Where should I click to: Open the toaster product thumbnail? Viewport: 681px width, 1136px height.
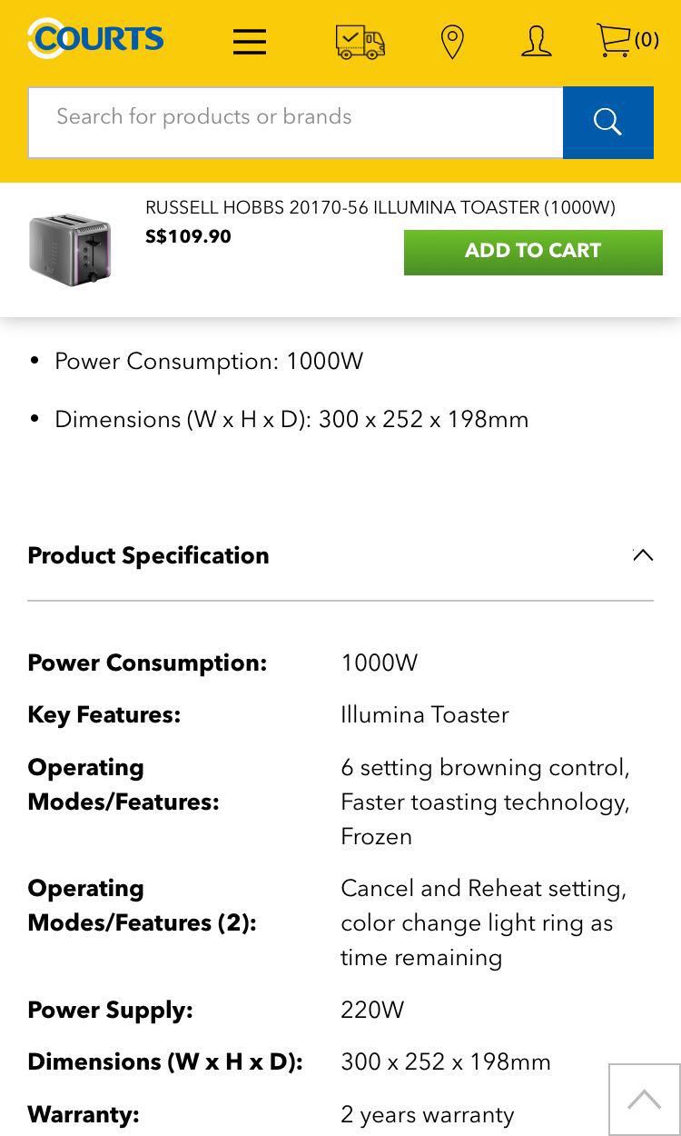pyautogui.click(x=70, y=249)
